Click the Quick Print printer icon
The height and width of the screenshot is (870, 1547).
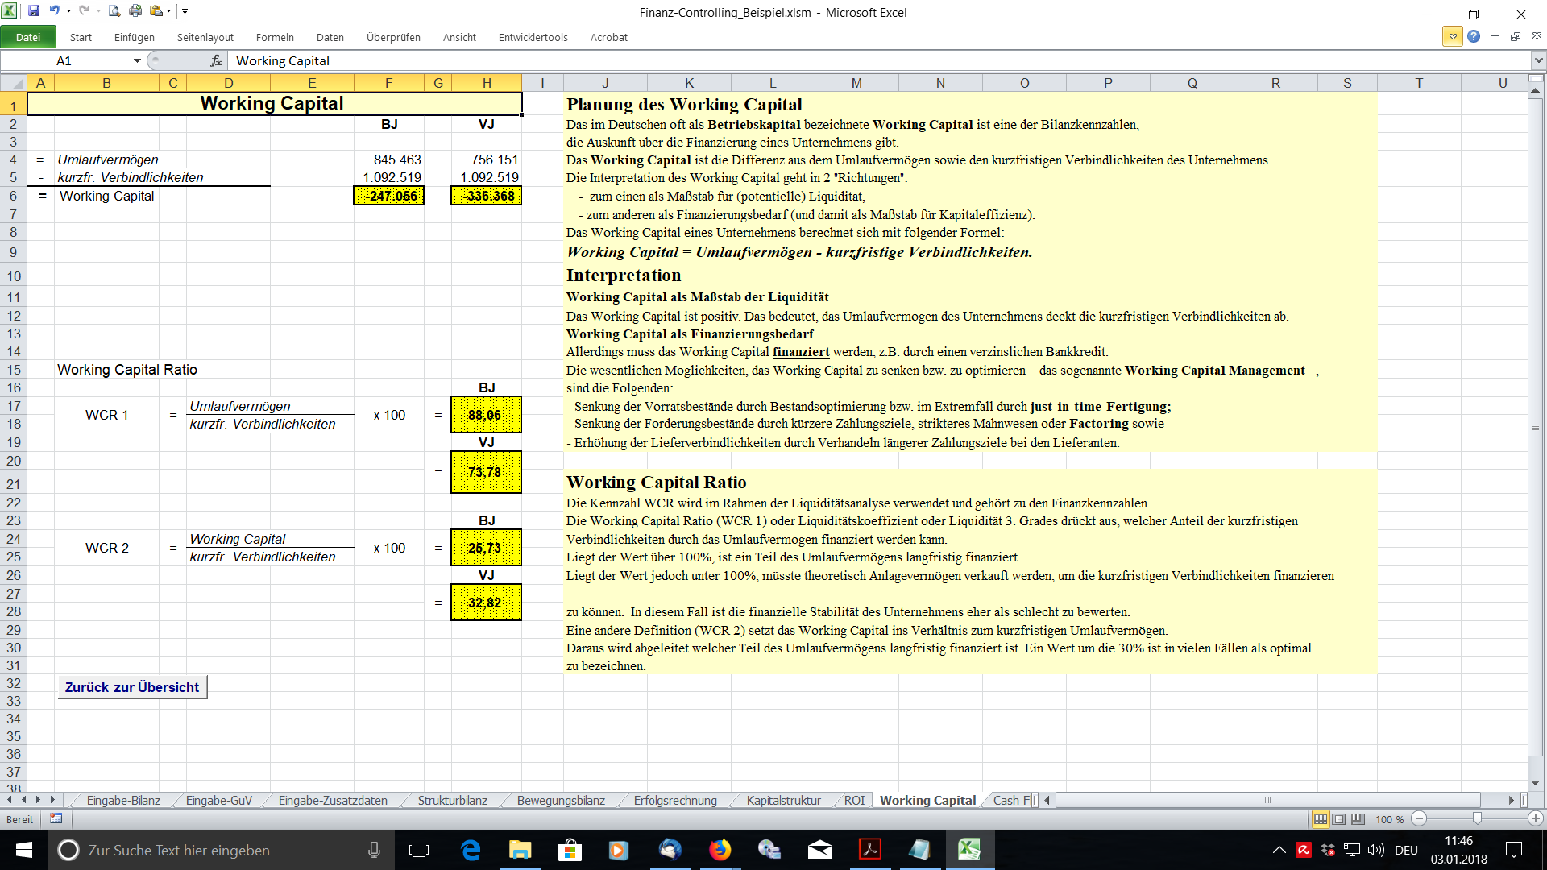pyautogui.click(x=135, y=11)
